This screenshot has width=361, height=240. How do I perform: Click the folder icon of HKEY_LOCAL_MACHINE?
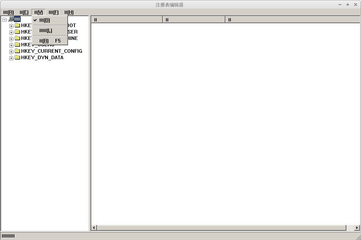click(18, 38)
